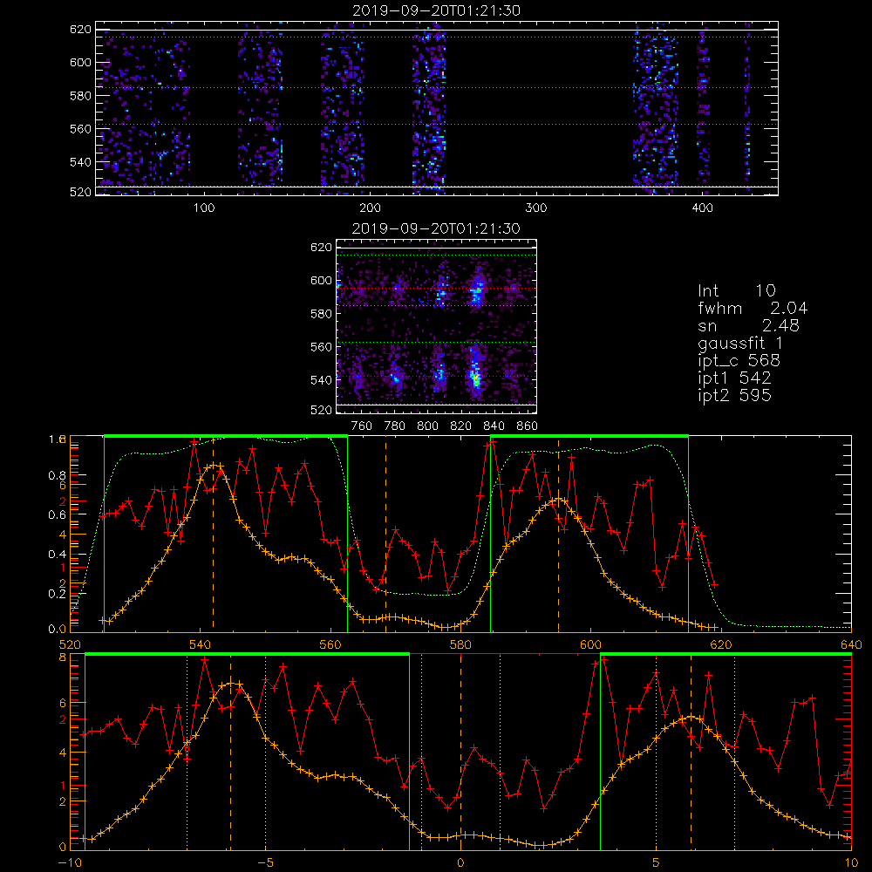Image resolution: width=872 pixels, height=872 pixels.
Task: Click x-axis label '5' on the offset plot
Action: coord(657,862)
